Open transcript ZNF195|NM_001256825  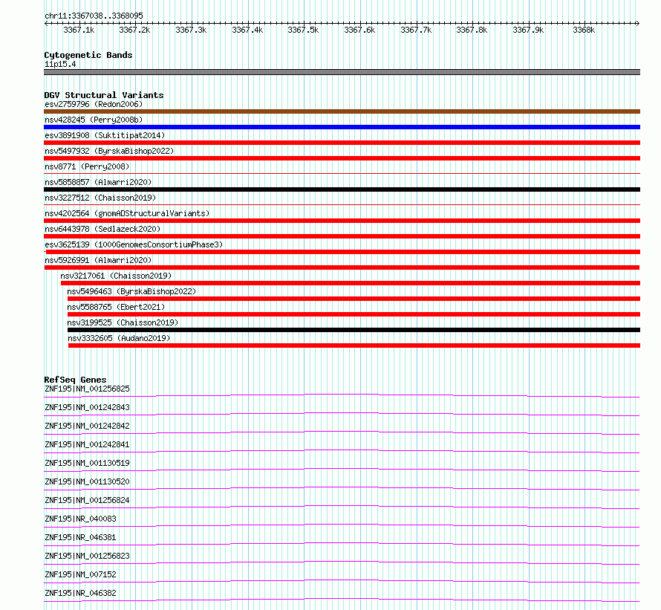click(87, 389)
